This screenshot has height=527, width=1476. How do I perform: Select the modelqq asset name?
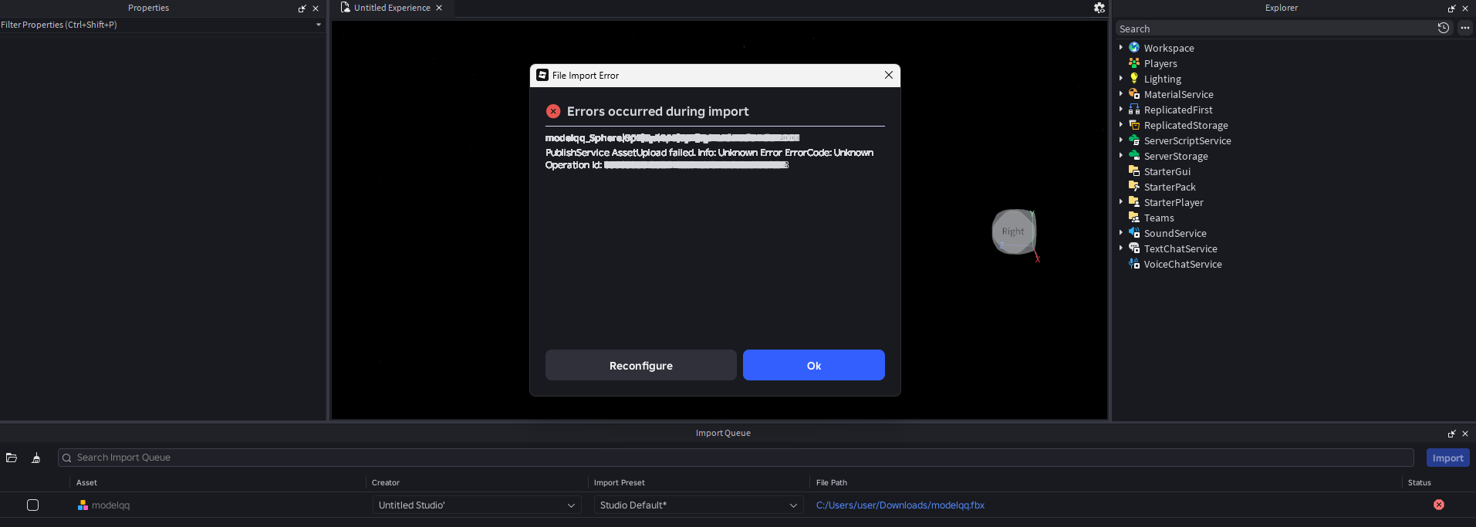110,505
